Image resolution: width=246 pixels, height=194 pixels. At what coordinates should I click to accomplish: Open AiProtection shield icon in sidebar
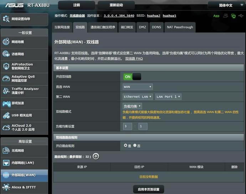[6, 66]
